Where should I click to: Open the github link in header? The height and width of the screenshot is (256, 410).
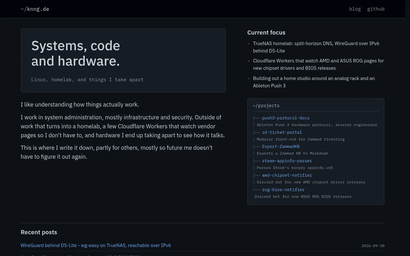(x=376, y=9)
